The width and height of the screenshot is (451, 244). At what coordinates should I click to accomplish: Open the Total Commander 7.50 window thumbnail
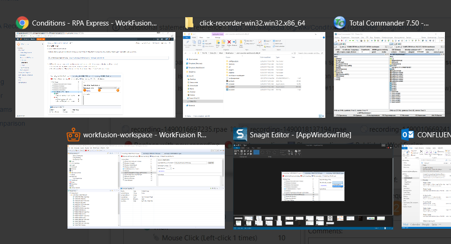coord(389,75)
